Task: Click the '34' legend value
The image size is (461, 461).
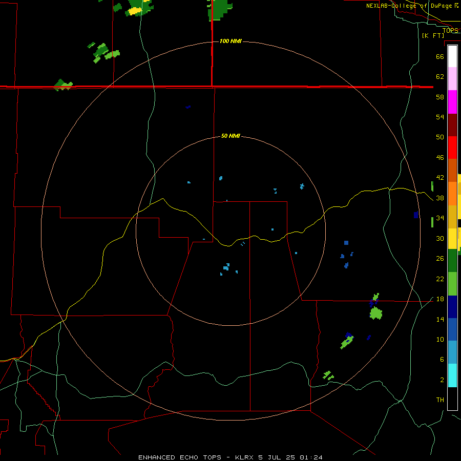Action: [x=440, y=218]
